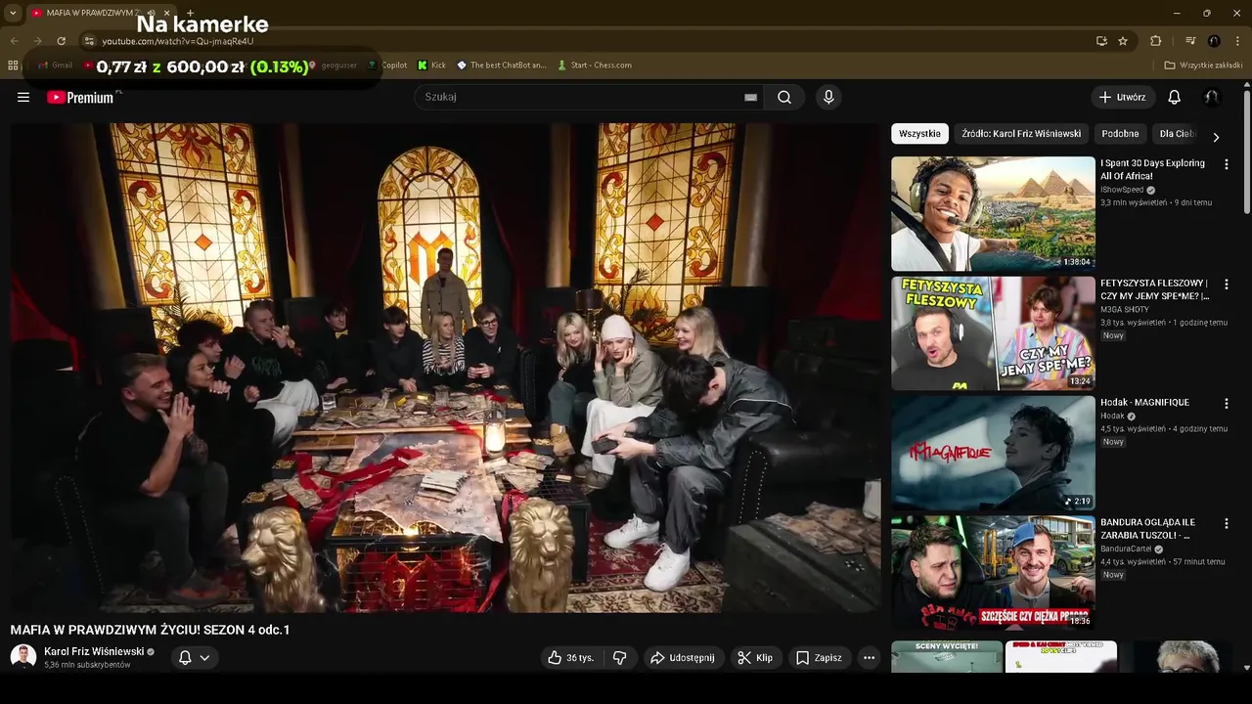Screen dimensions: 1252x704
Task: Open install/cast icon in address bar
Action: coord(1101,41)
